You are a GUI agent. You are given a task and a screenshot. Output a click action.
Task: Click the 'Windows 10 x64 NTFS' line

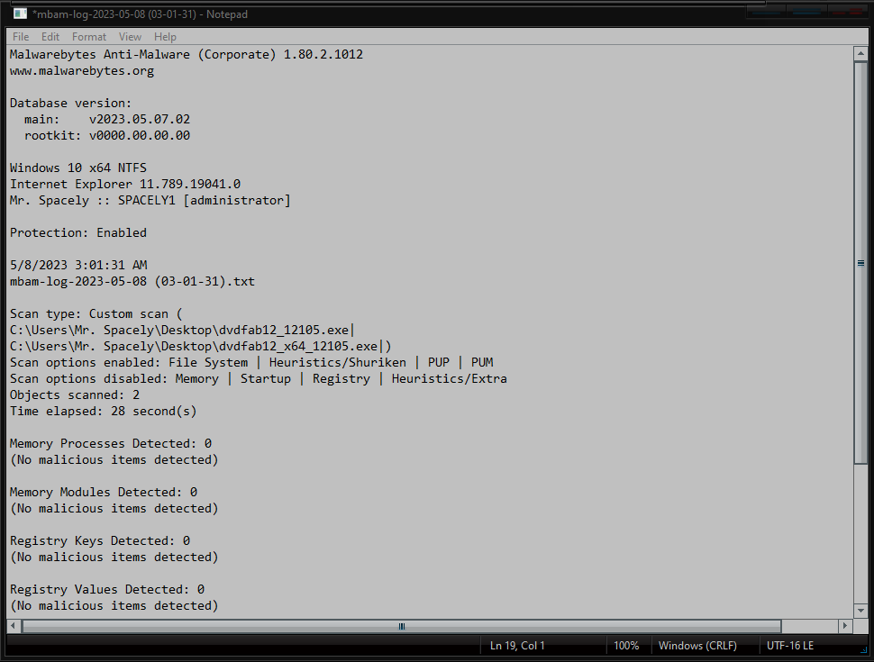(78, 168)
